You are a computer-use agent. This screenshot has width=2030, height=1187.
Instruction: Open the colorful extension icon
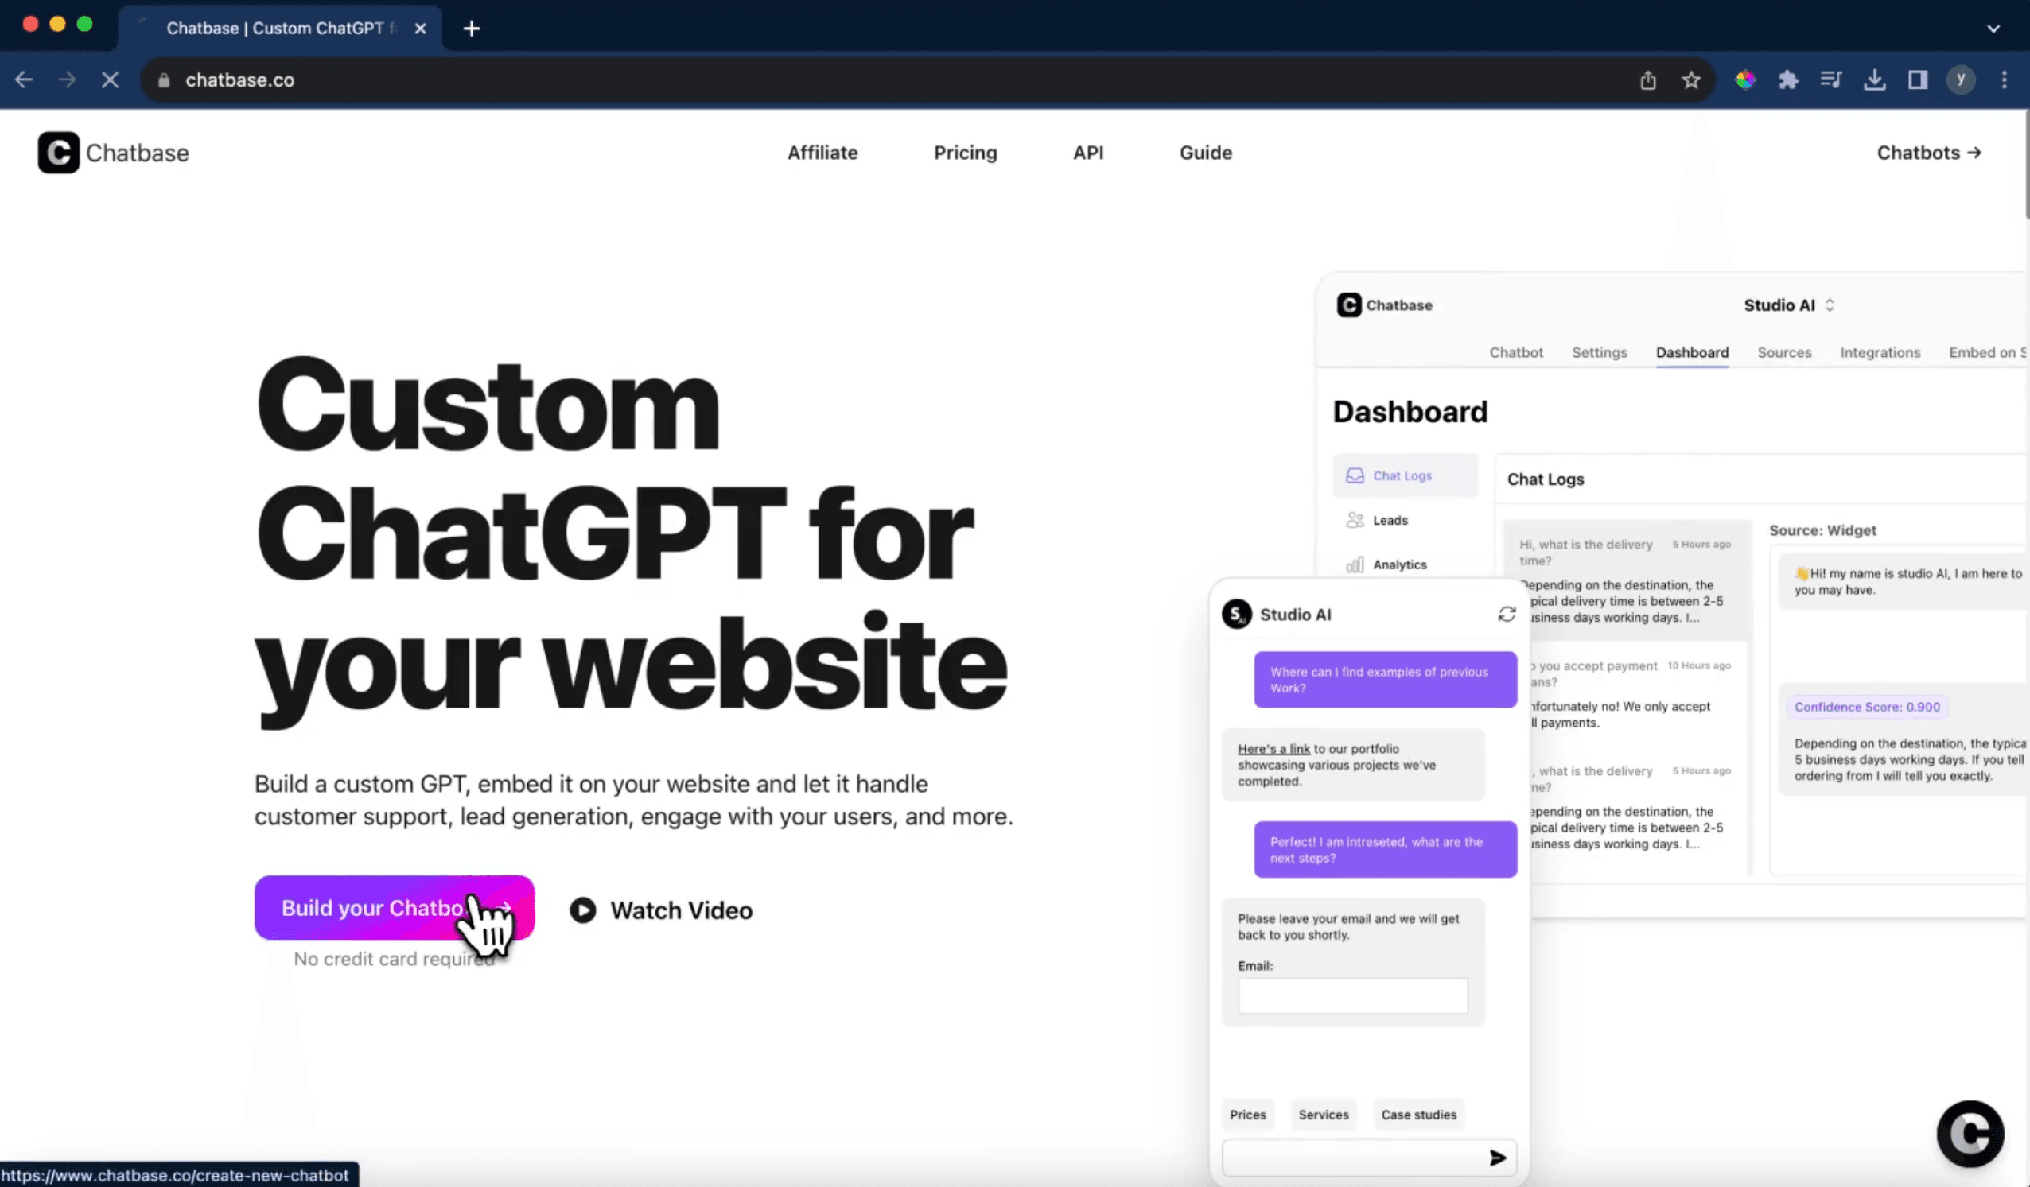tap(1746, 80)
